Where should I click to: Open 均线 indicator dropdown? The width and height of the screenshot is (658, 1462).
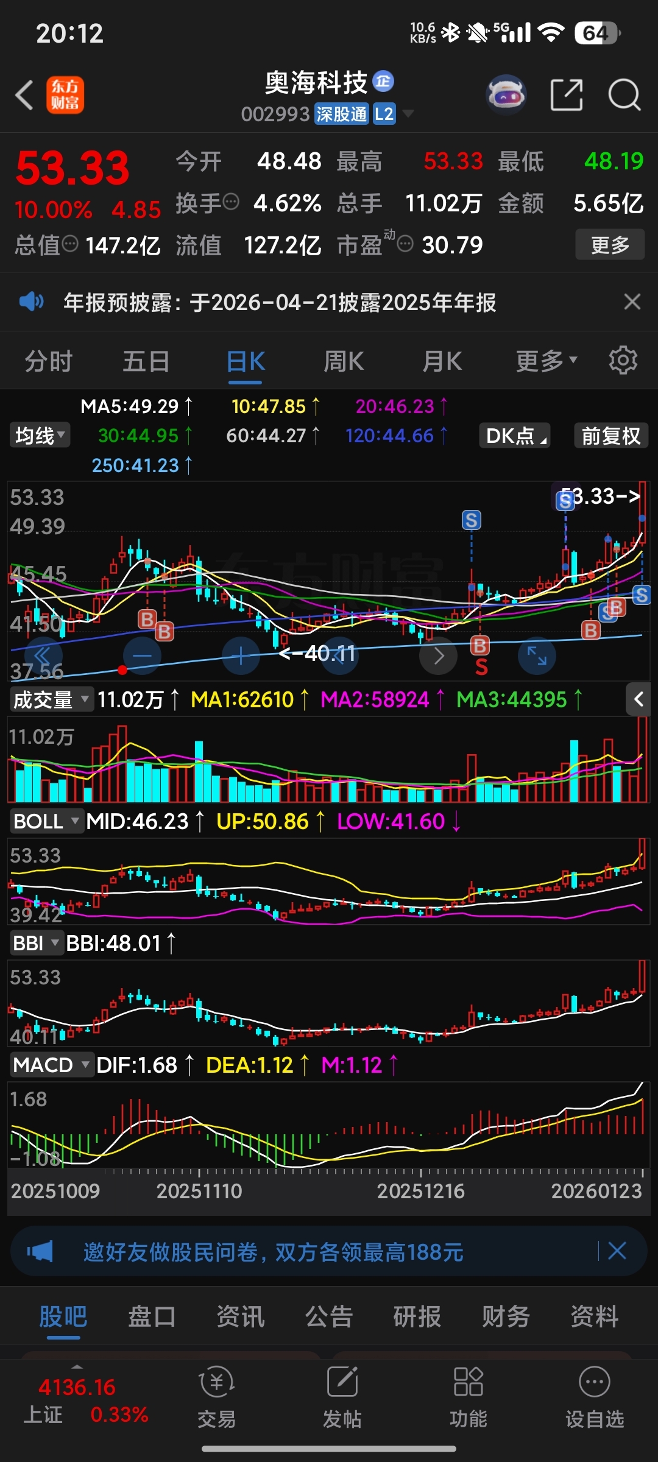pos(40,436)
